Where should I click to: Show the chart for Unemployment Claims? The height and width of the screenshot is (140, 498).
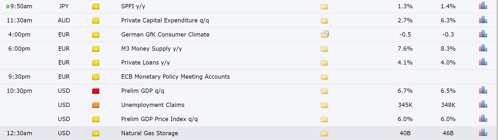click(x=483, y=105)
